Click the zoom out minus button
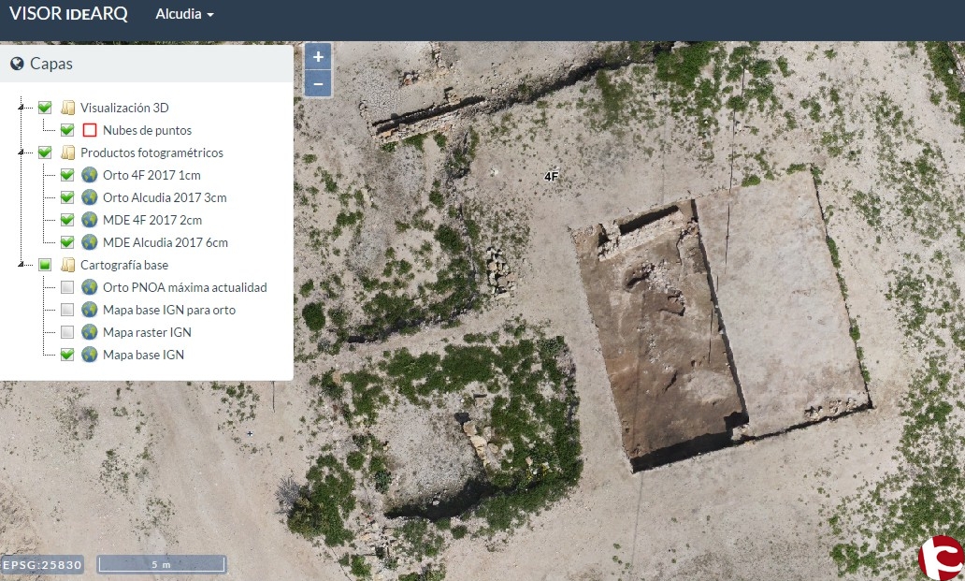Viewport: 965px width, 581px height. 318,84
